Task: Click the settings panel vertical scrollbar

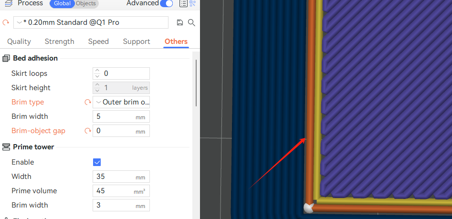Action: [196, 83]
